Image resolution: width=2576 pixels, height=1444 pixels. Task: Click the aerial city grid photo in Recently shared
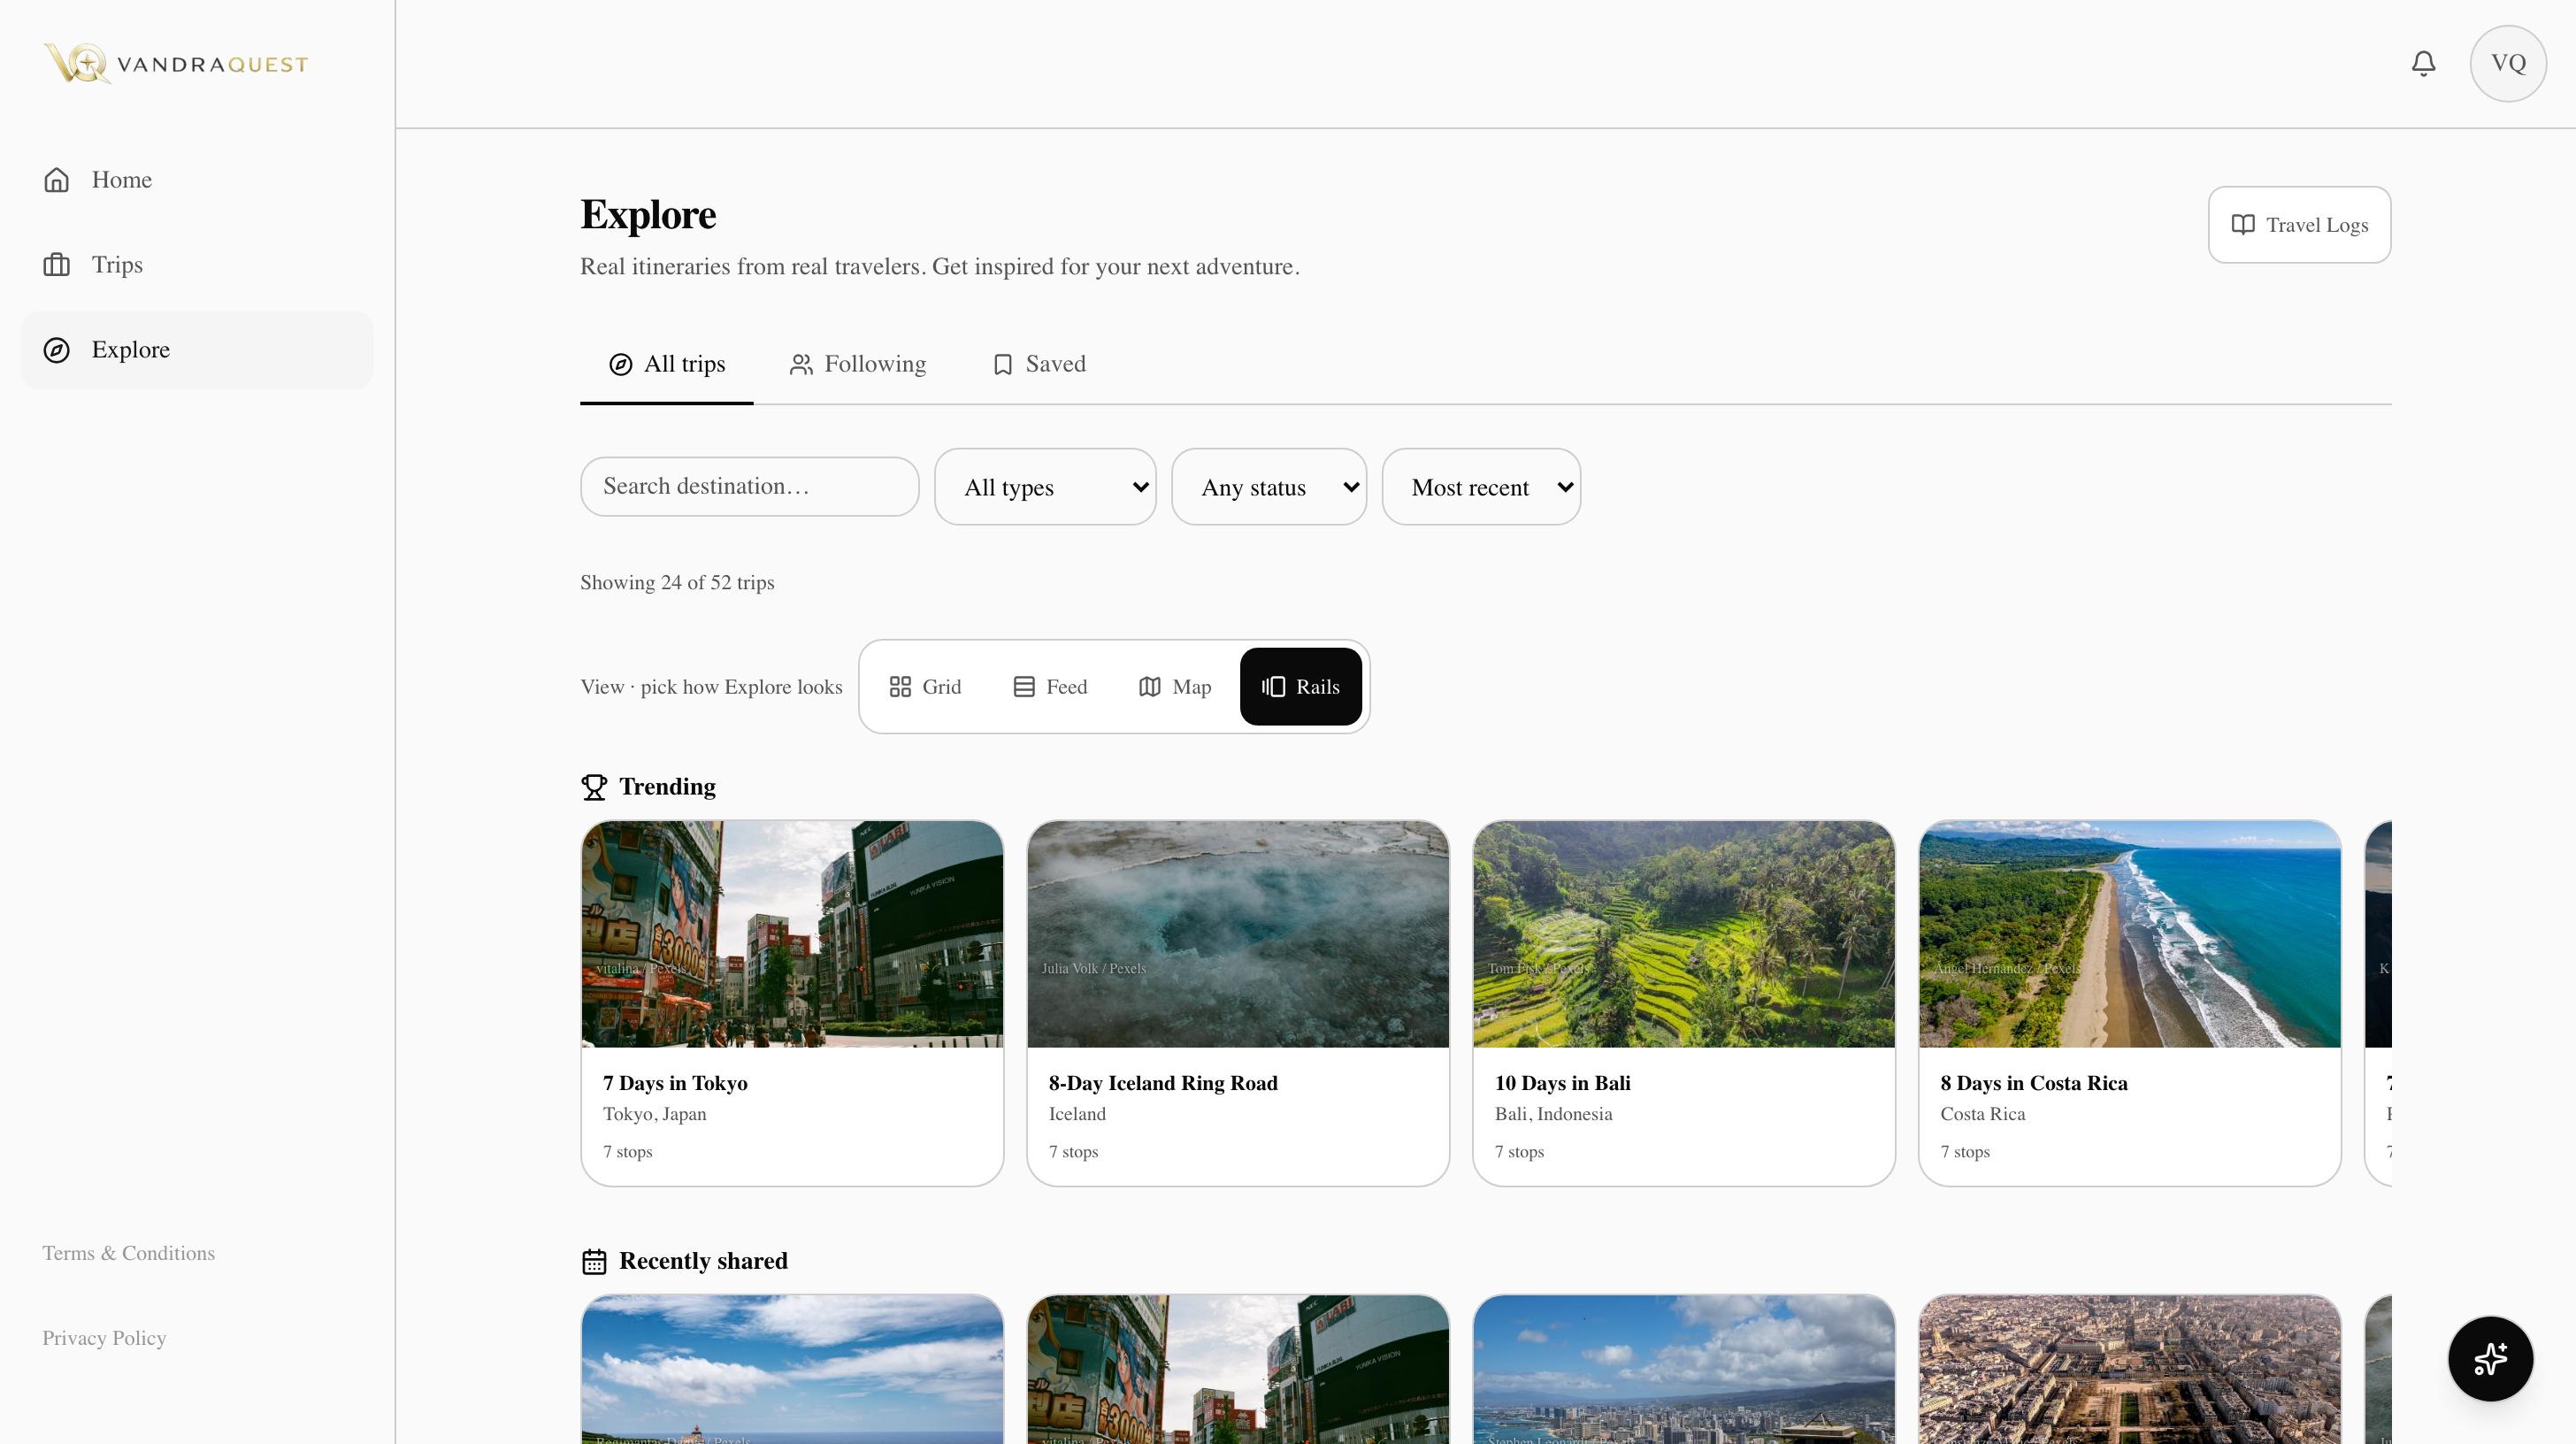pyautogui.click(x=2130, y=1369)
